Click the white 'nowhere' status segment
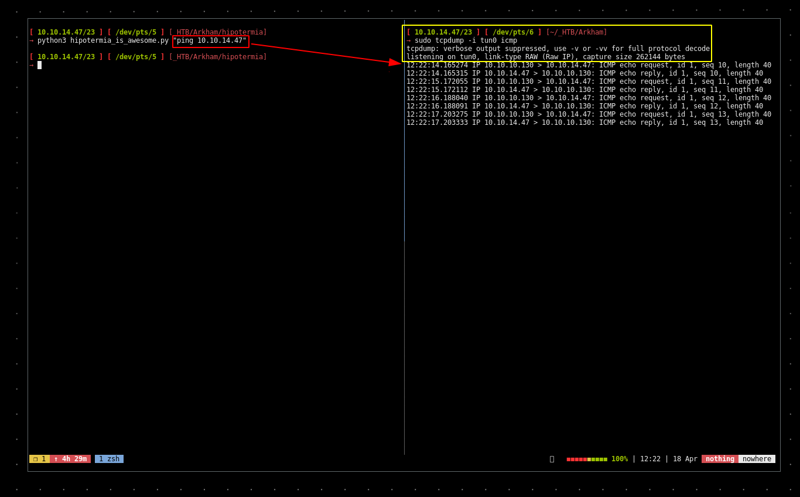 757,459
